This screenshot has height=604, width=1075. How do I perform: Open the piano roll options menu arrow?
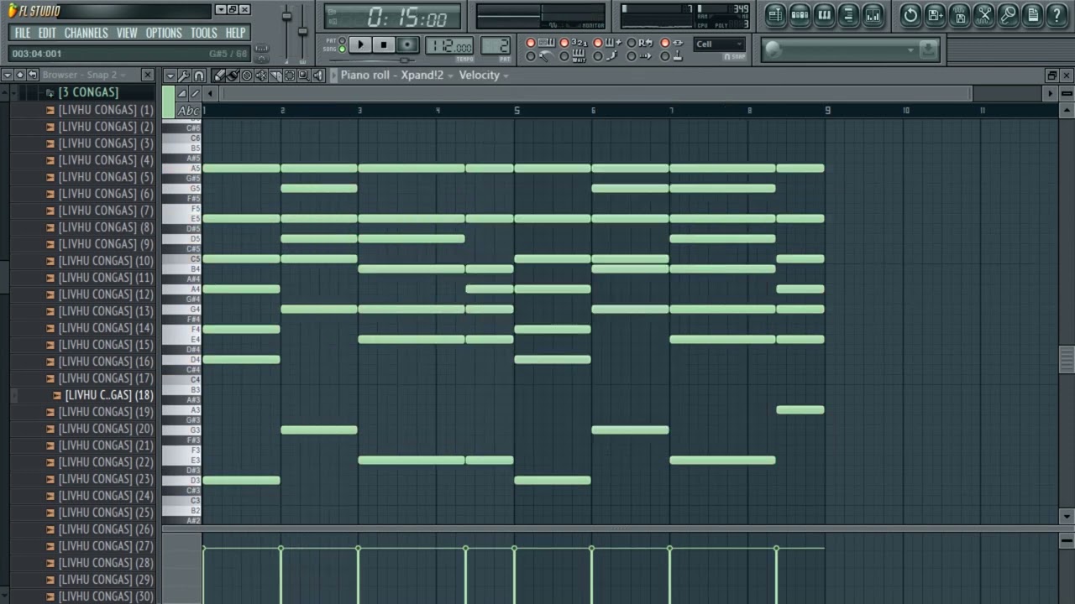(170, 75)
